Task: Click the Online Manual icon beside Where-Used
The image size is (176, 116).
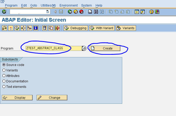Action: pyautogui.click(x=30, y=28)
